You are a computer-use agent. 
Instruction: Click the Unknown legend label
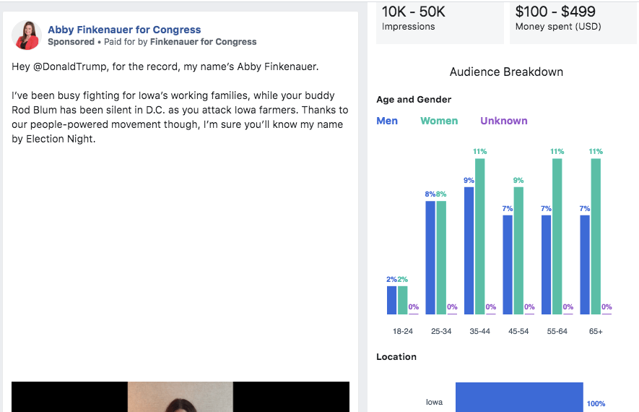(x=503, y=121)
